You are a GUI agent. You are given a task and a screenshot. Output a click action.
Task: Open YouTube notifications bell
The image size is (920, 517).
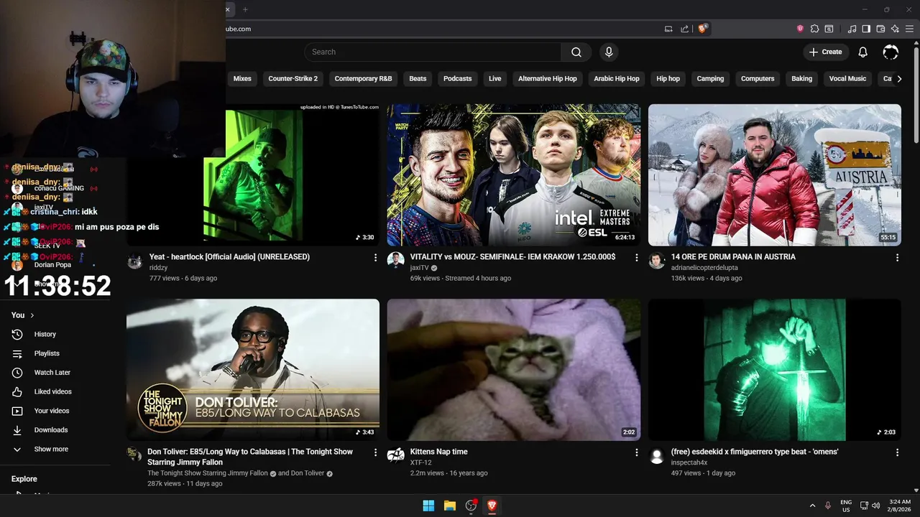pos(862,52)
